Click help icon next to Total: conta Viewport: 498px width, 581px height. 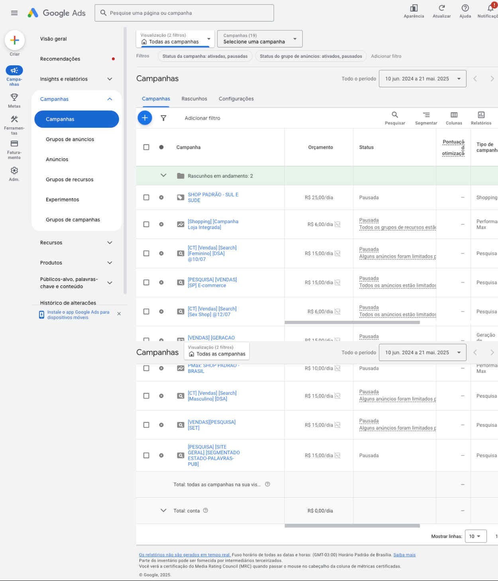coord(206,510)
